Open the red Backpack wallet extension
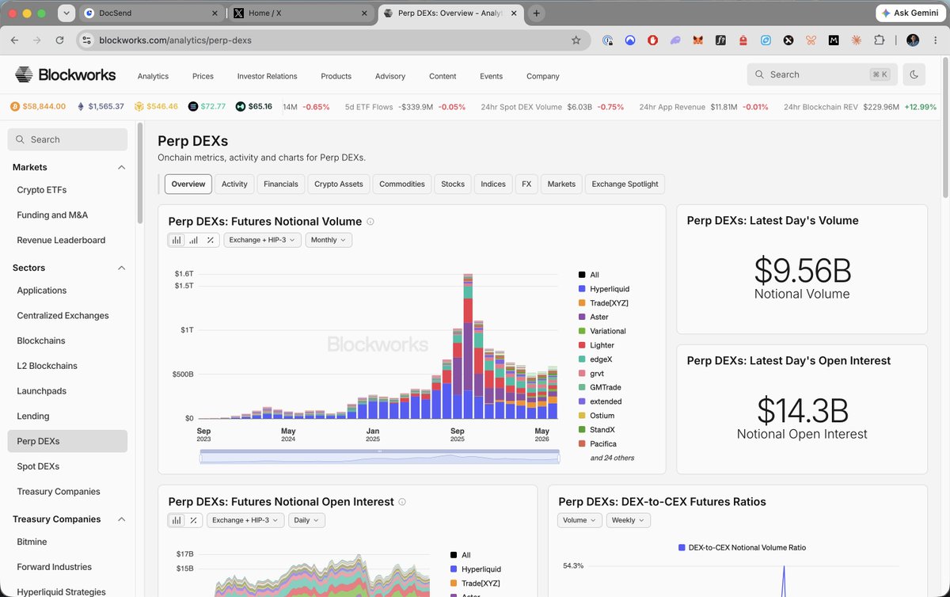The image size is (950, 597). [743, 40]
